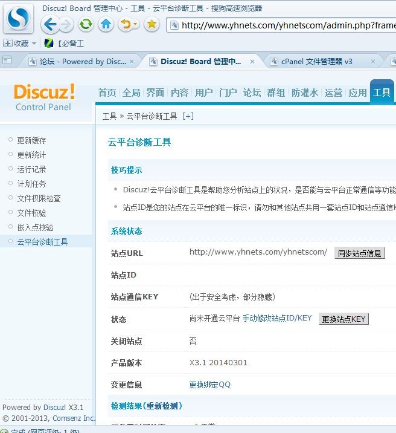The image size is (396, 433).
Task: Click the 更换站点KEY button
Action: [x=343, y=319]
